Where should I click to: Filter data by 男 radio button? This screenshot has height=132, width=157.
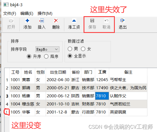(x=70, y=49)
